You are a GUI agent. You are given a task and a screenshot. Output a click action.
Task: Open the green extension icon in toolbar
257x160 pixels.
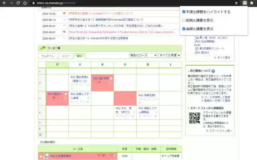[x=245, y=3]
